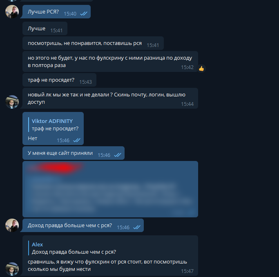This screenshot has height=277, width=279.
Task: Click message 'сравнишь, я вижу что фулскрин'
Action: [110, 256]
